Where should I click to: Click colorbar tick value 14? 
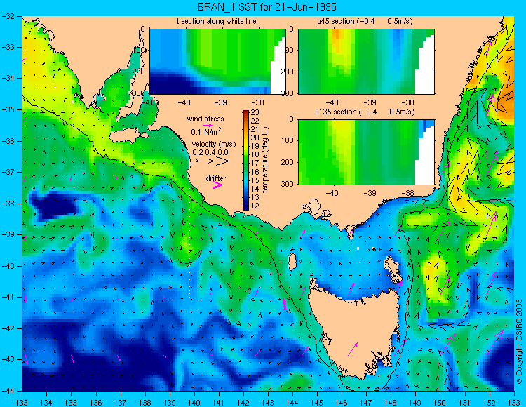(x=255, y=189)
